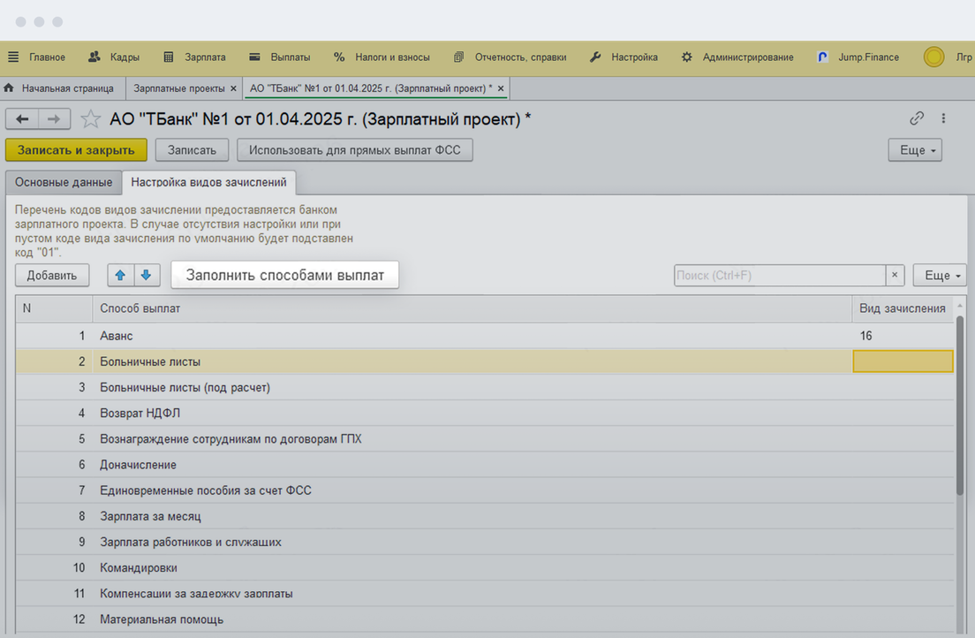Select the Больничные листы (под расчет) row
The width and height of the screenshot is (975, 638).
pyautogui.click(x=484, y=388)
